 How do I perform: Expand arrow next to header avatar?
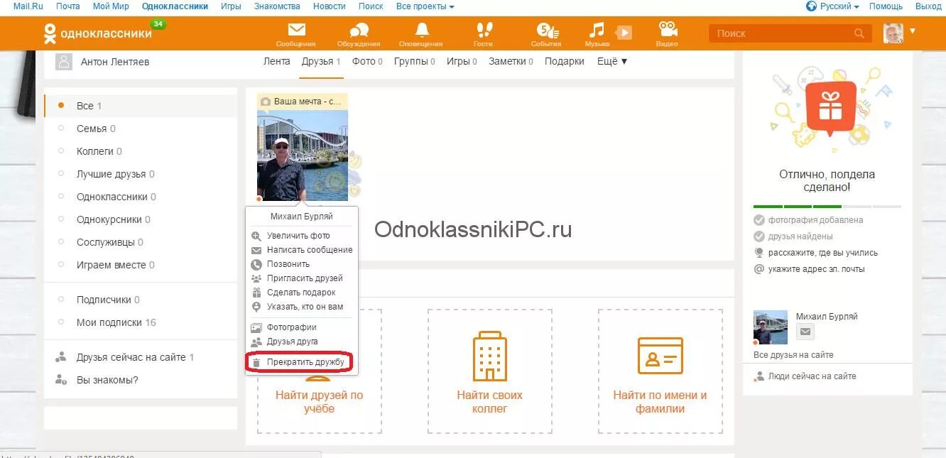(913, 31)
